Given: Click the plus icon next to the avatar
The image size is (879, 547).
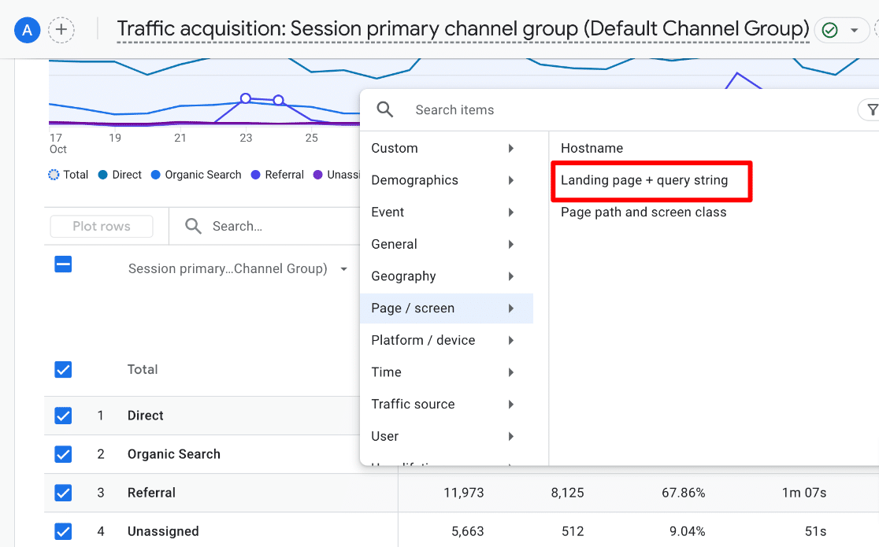Looking at the screenshot, I should (61, 29).
